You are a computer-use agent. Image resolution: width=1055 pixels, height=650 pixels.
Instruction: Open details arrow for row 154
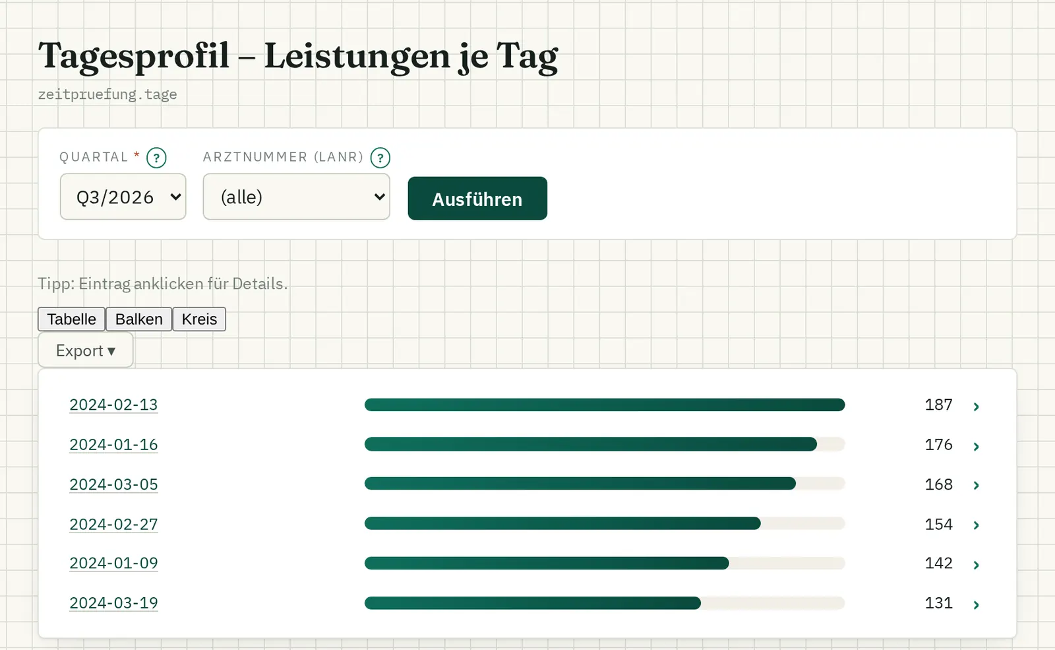[x=977, y=525]
